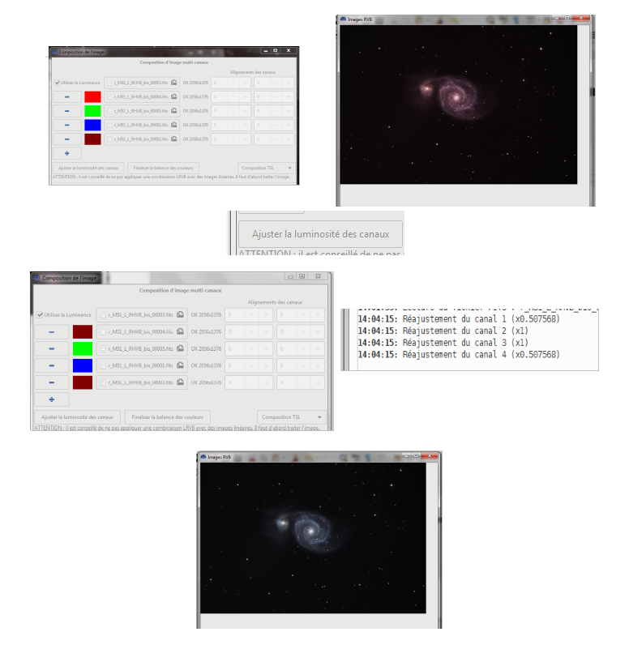This screenshot has width=629, height=649.
Task: Open folder icon for 00005.fits in upper Composition dialog
Action: [x=174, y=111]
